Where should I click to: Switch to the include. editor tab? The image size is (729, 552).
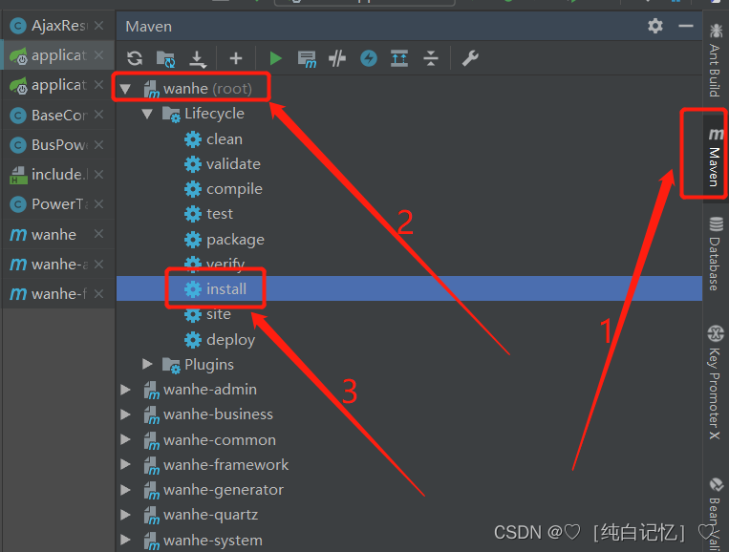point(59,174)
